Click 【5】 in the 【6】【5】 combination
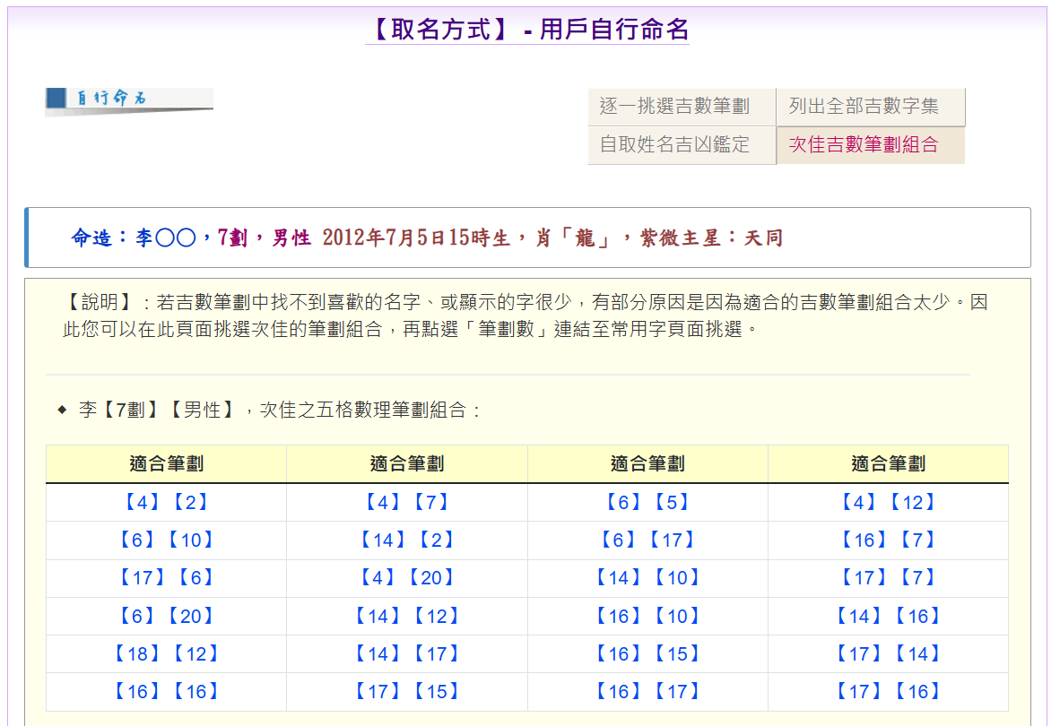This screenshot has width=1051, height=726. coord(672,502)
